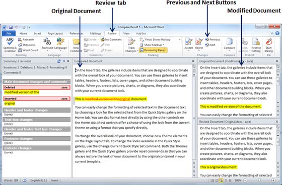Open the Research tool
This screenshot has width=282, height=185.
coord(26,40)
